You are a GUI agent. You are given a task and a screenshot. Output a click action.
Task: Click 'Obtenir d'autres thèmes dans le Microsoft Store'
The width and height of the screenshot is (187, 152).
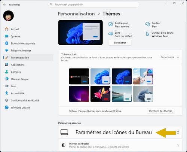95,111
